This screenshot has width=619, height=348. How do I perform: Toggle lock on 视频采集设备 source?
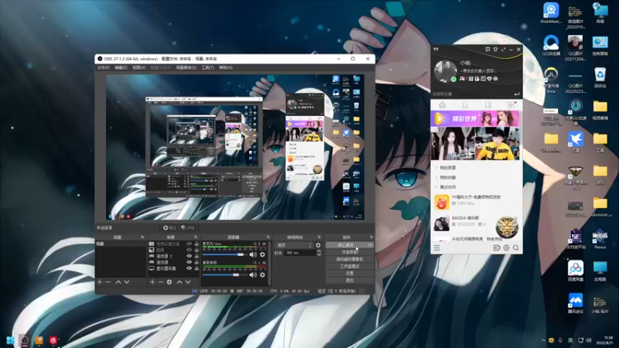[x=197, y=244]
